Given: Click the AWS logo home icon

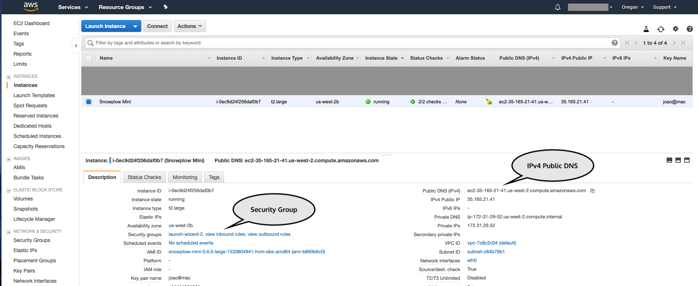Looking at the screenshot, I should pyautogui.click(x=31, y=7).
